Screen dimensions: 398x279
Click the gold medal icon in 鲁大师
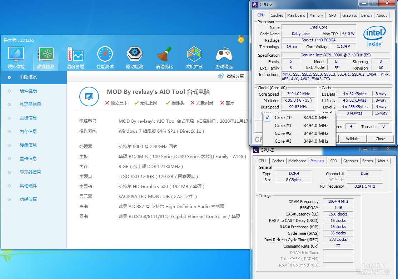pos(241,39)
